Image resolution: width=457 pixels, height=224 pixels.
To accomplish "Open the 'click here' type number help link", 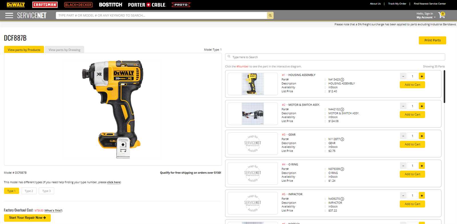I will tap(114, 182).
